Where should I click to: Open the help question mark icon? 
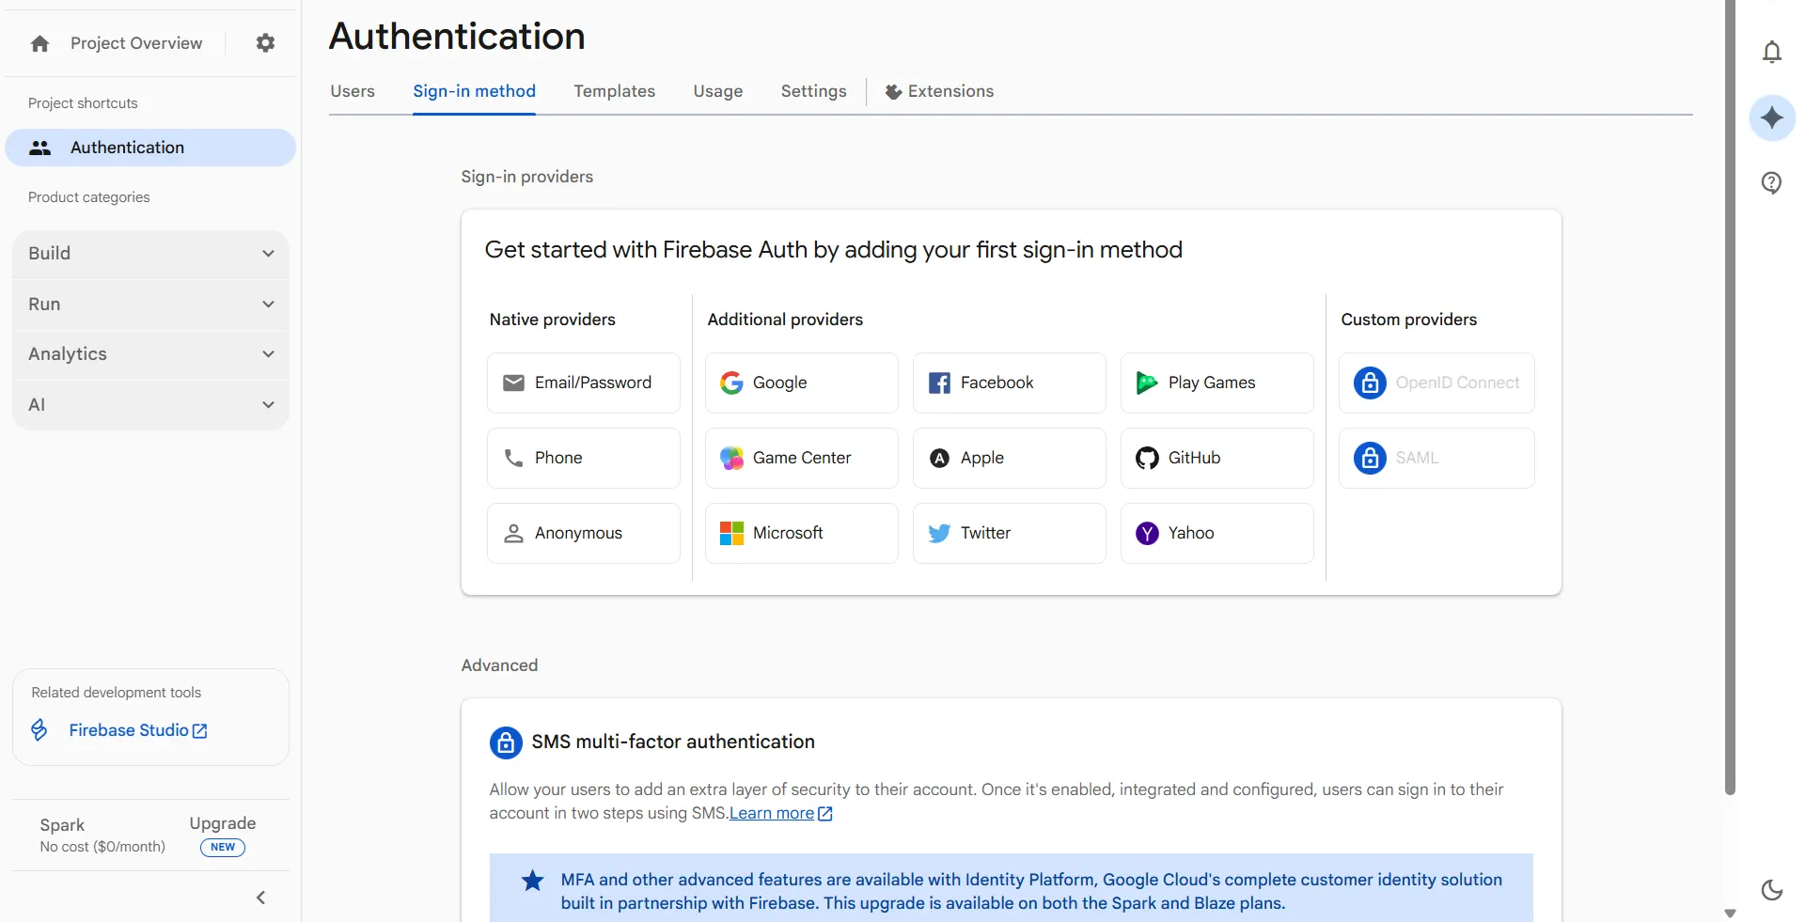click(1772, 182)
